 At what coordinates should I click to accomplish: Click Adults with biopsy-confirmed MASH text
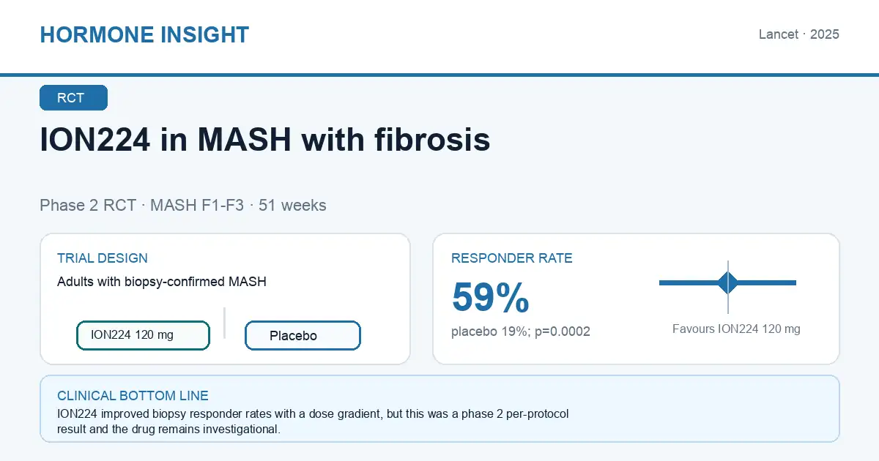(162, 282)
